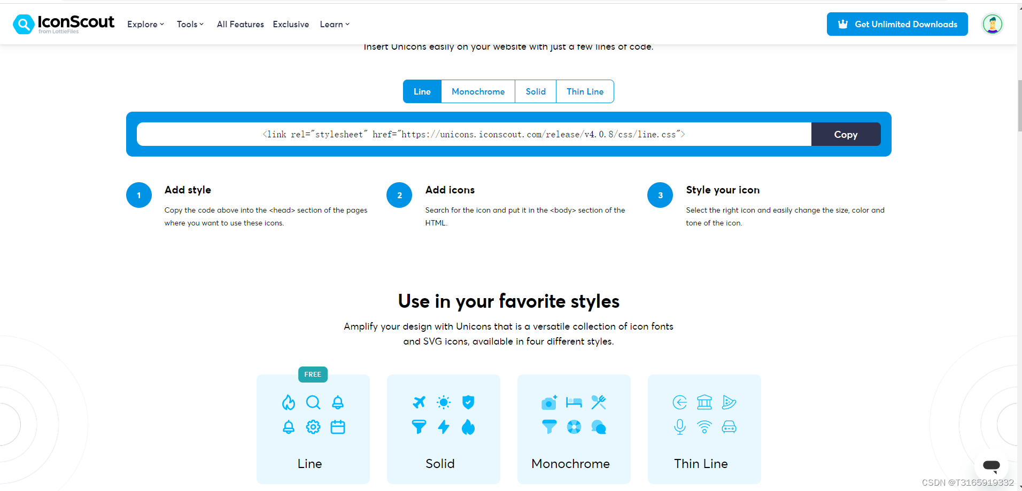This screenshot has height=491, width=1022.
Task: Click the sun brightness icon in Solid card
Action: click(x=444, y=402)
